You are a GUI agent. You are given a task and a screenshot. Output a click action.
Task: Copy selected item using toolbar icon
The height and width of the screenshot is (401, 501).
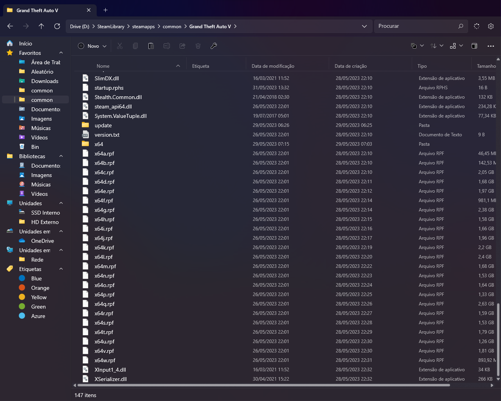click(135, 46)
